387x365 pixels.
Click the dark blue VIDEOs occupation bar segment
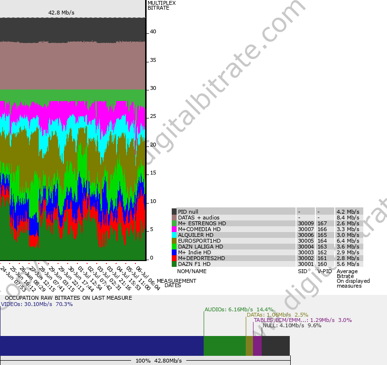(x=102, y=346)
